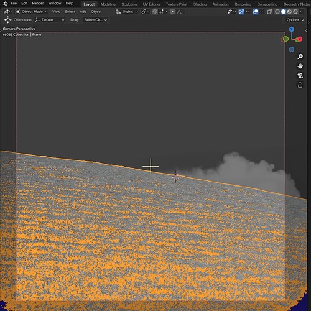Image resolution: width=311 pixels, height=311 pixels.
Task: Open proportional editing falloff curve menu
Action: [180, 12]
